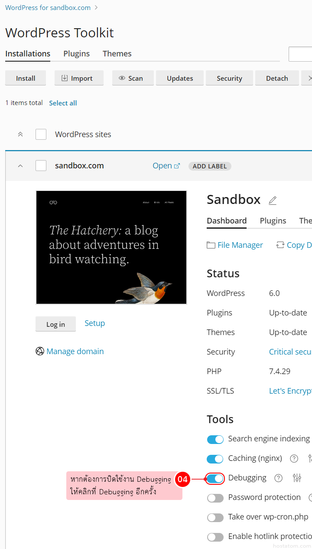Screen dimensions: 312x549
Task: Click the Copy Data arrows icon
Action: (280, 245)
